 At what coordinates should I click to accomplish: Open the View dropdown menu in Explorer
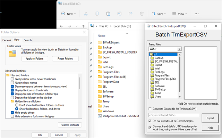180,14
